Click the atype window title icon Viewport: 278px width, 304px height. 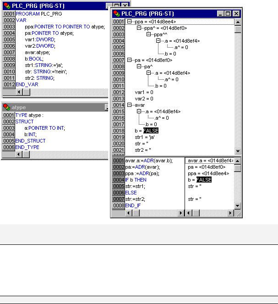6,107
